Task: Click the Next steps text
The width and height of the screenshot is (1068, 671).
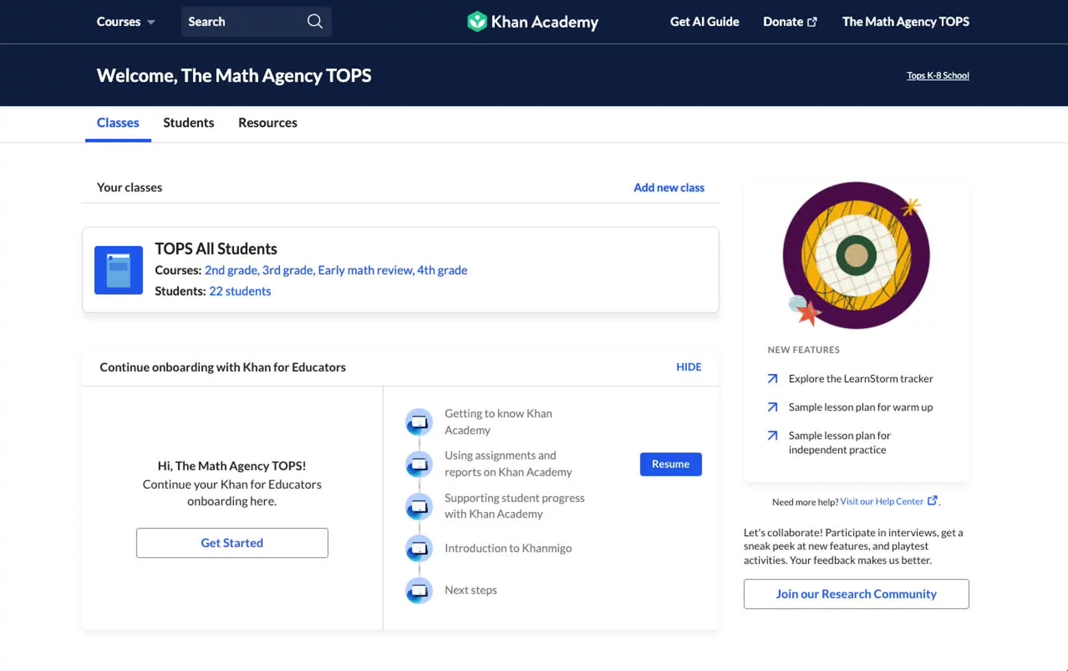Action: tap(471, 590)
